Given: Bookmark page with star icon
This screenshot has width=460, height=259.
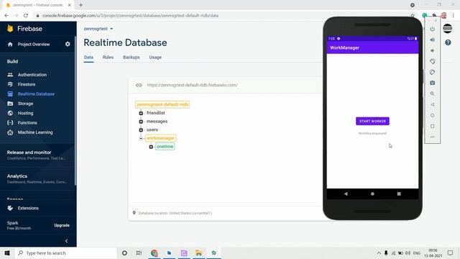Looking at the screenshot, I should [413, 16].
